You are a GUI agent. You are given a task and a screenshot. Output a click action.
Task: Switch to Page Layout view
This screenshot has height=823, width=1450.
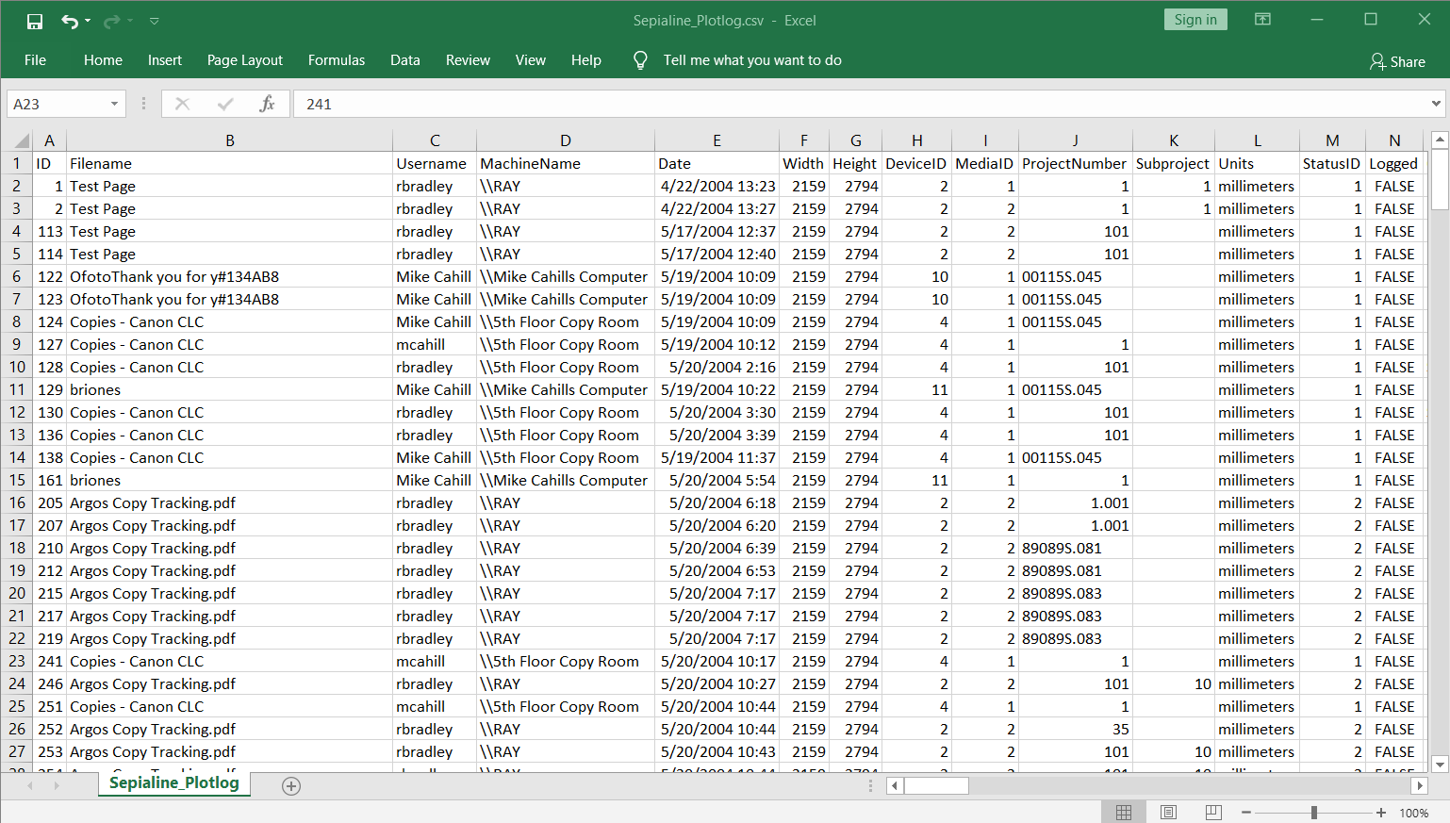(x=1168, y=813)
